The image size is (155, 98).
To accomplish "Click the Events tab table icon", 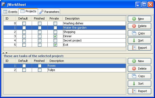I will pos(5,12).
